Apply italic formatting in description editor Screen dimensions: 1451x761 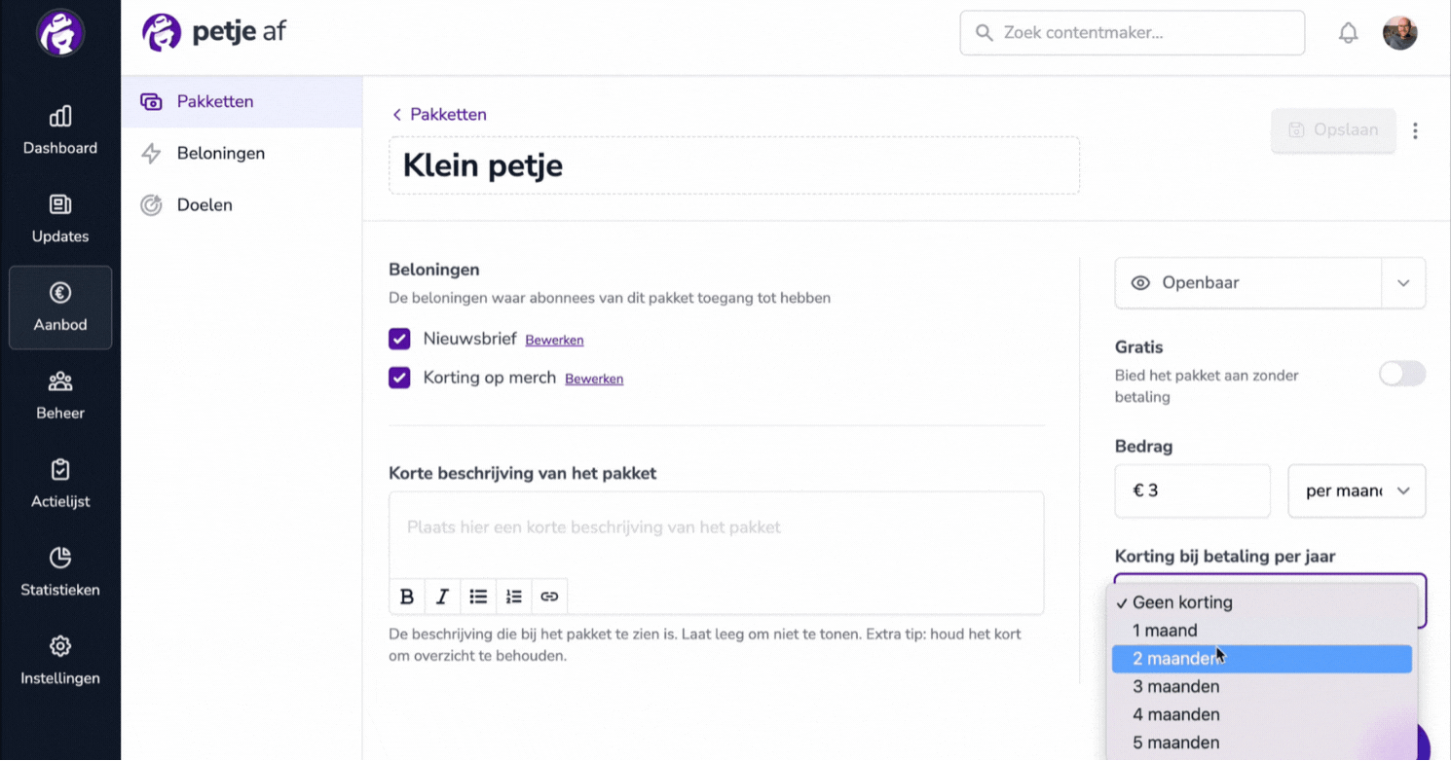442,597
